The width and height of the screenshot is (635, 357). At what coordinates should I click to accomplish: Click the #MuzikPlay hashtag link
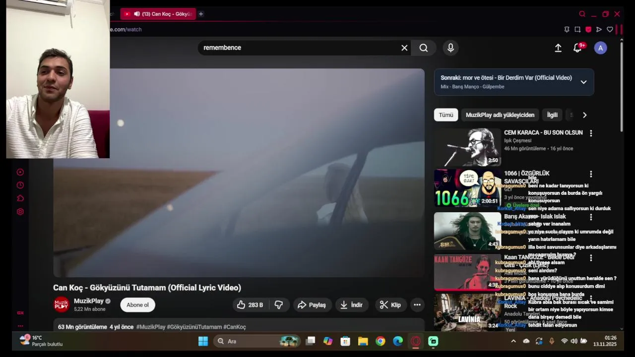(x=151, y=327)
